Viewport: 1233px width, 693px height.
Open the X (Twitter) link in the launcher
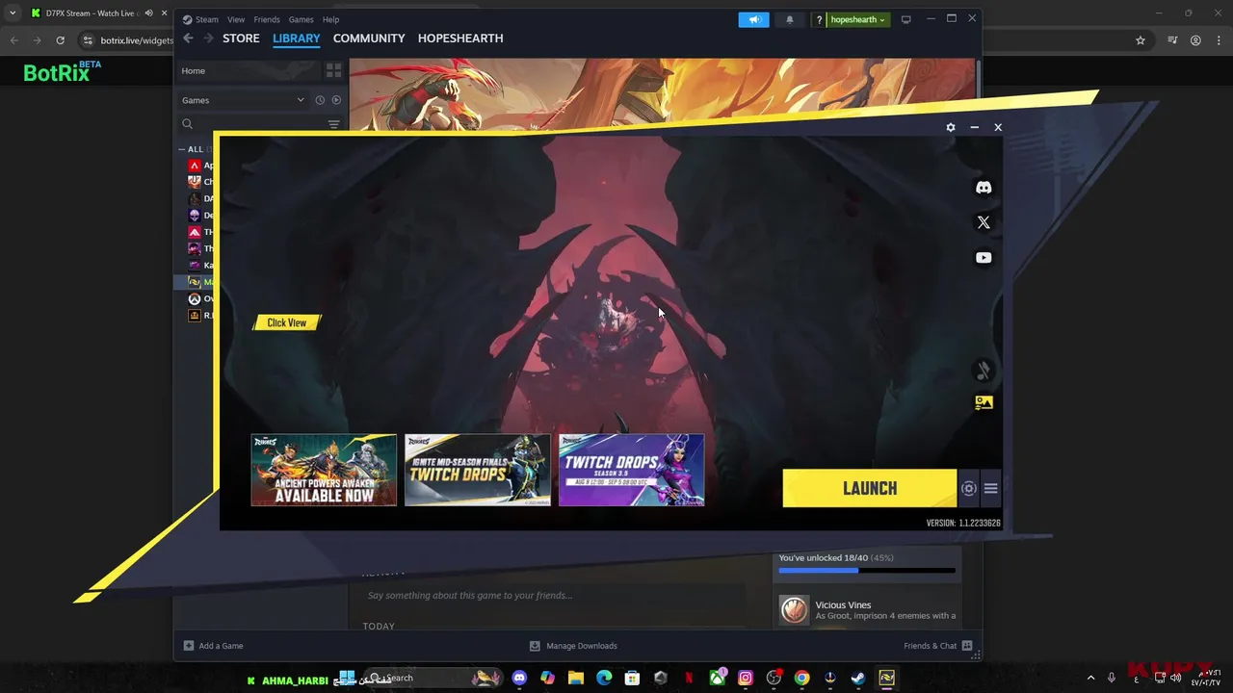(x=984, y=222)
